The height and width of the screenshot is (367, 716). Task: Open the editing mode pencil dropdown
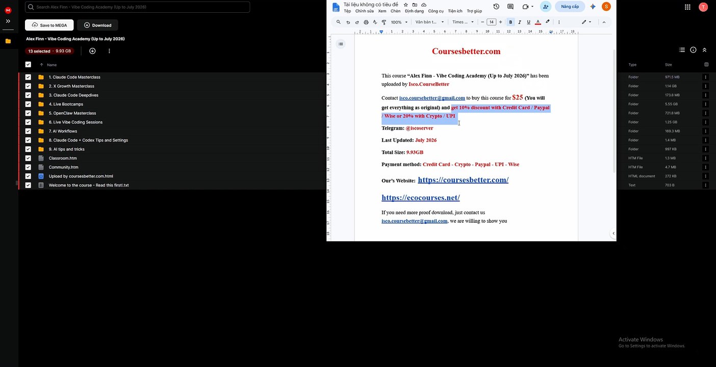pos(586,22)
